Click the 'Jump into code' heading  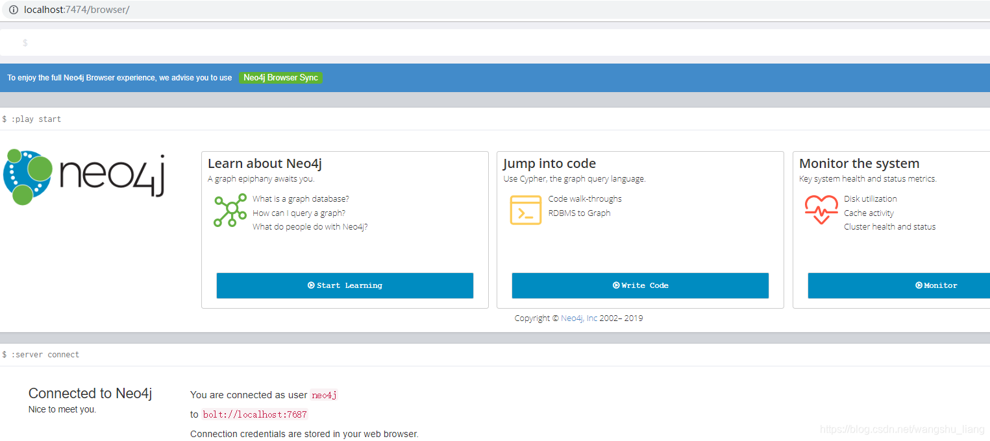549,163
